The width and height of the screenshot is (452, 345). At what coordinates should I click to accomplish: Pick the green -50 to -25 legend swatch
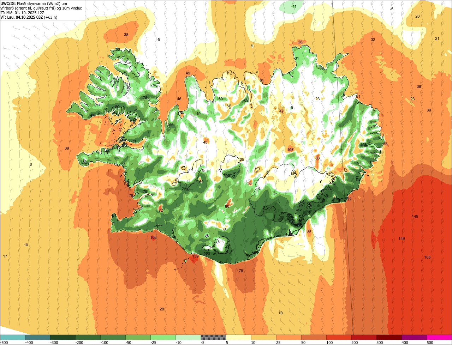tap(138, 337)
